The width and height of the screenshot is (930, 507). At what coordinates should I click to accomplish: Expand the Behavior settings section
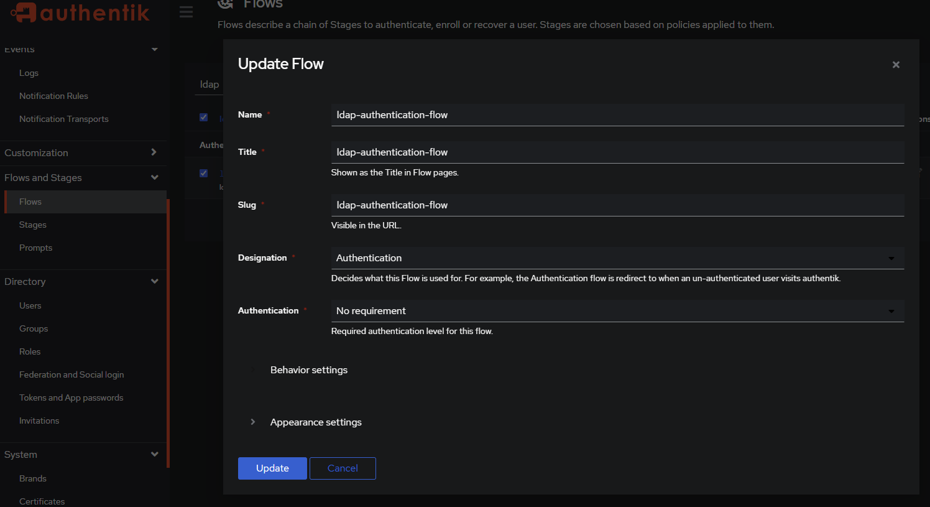(x=308, y=370)
